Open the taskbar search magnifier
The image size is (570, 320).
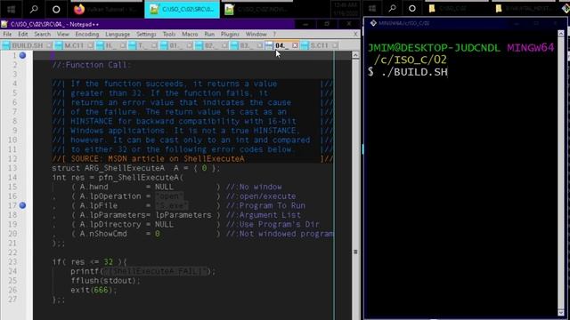point(34,9)
